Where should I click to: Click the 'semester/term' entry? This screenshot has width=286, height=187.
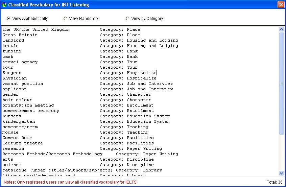[20, 127]
